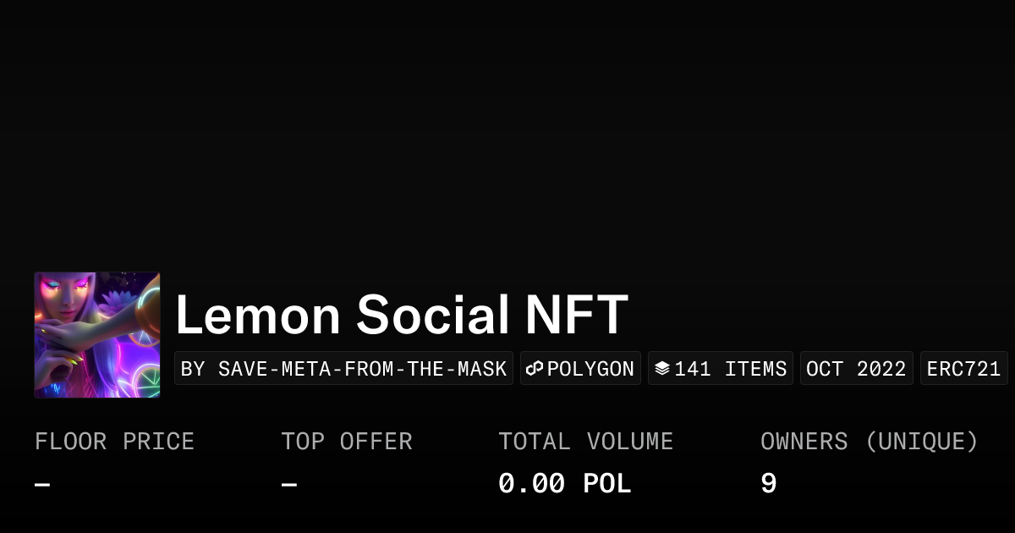Select the OCT 2022 creation date badge
Viewport: 1015px width, 533px height.
856,369
